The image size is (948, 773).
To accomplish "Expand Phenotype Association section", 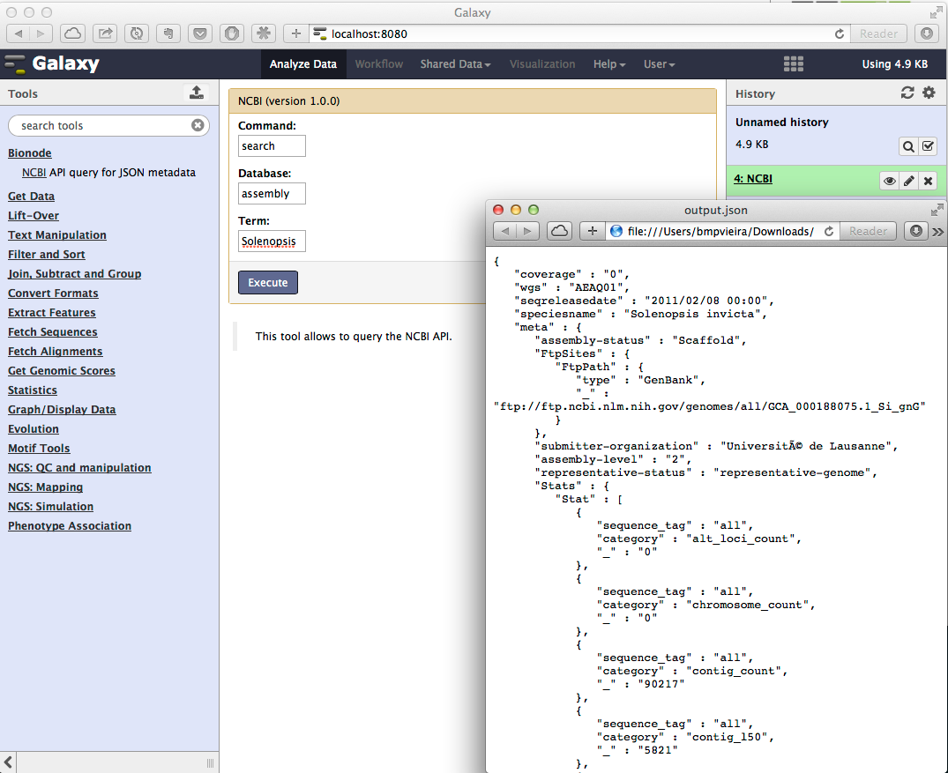I will click(70, 525).
